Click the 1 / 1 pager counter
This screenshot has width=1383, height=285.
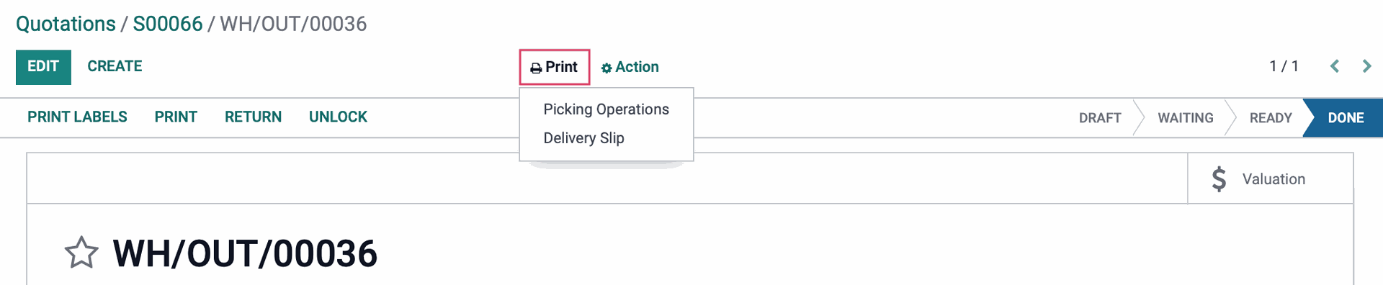(x=1284, y=66)
